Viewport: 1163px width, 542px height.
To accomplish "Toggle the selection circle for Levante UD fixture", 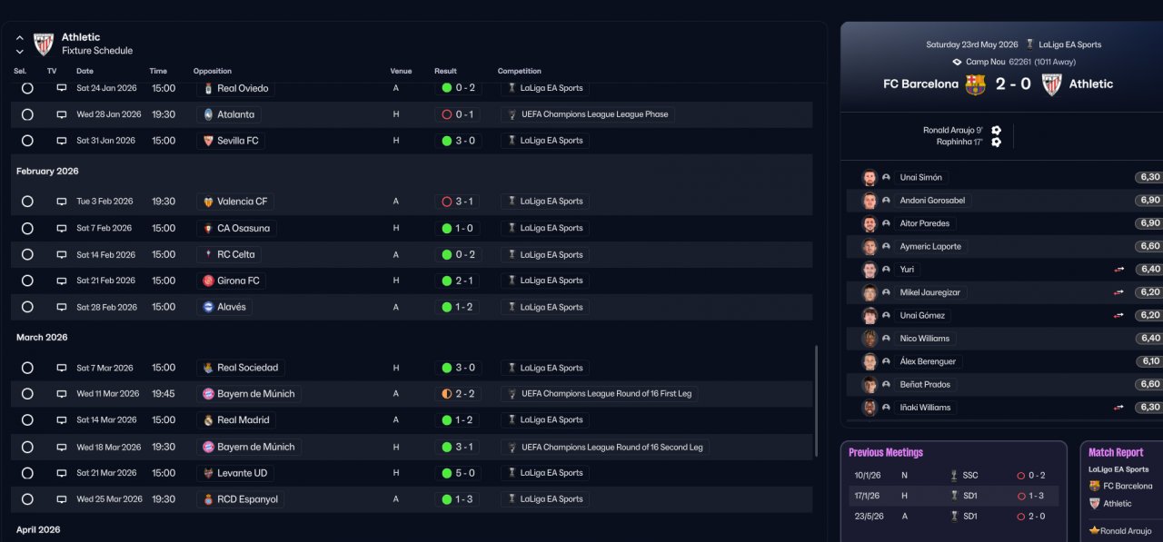I will [27, 473].
